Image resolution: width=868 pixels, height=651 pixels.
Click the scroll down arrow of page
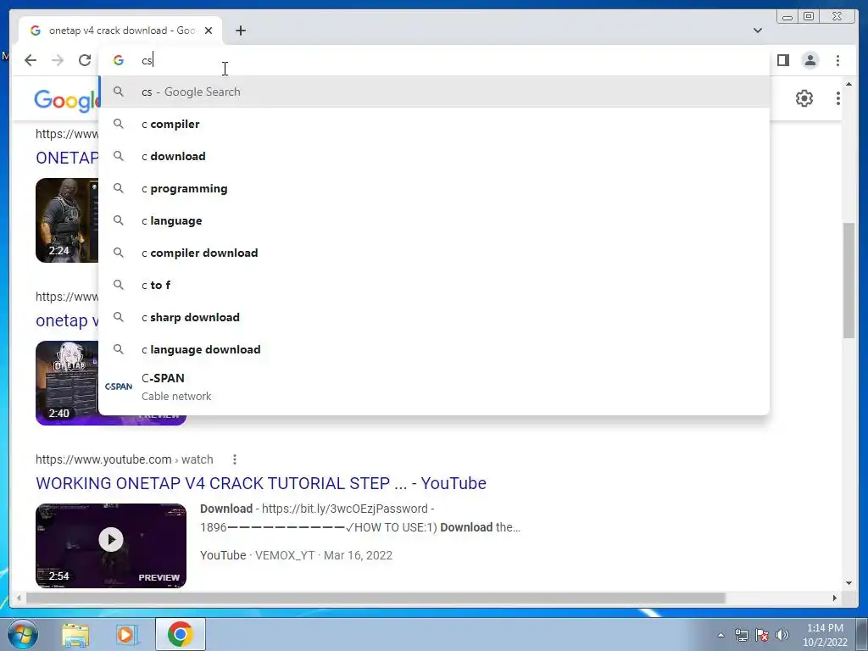pos(849,583)
